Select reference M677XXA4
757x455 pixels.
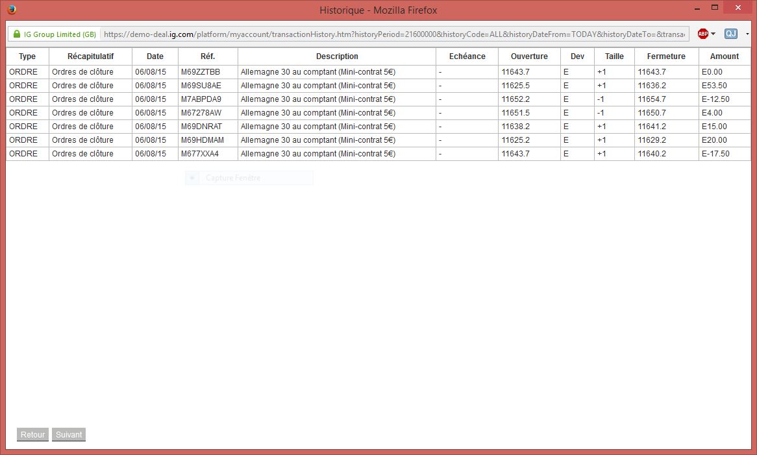pyautogui.click(x=200, y=153)
